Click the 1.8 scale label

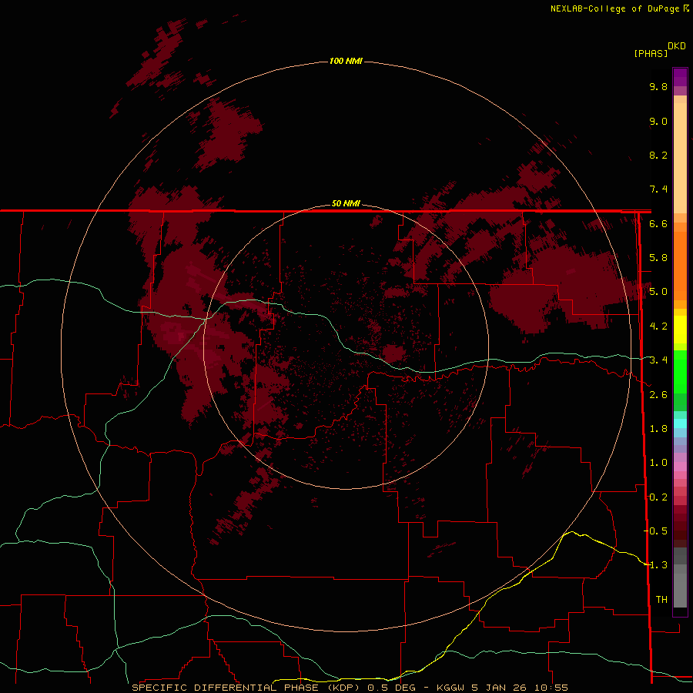(658, 429)
